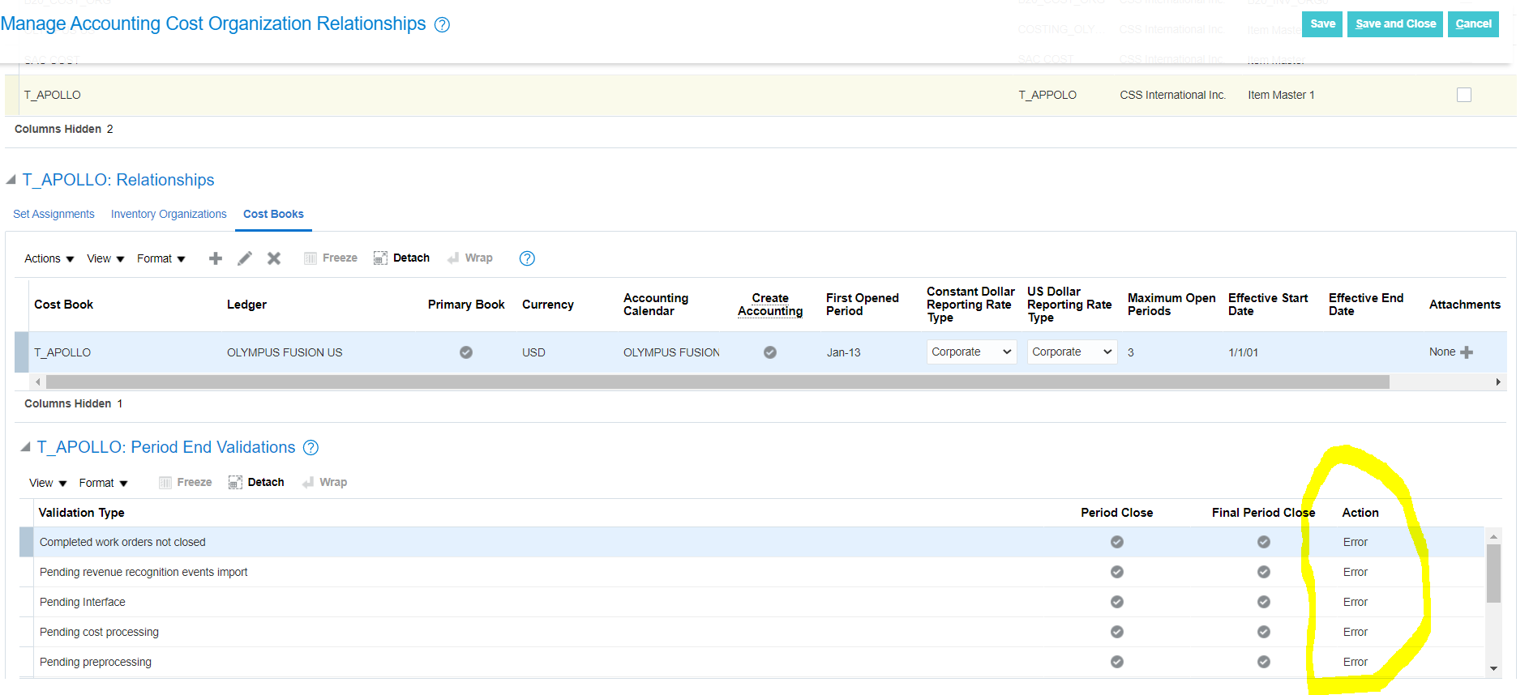Open Constant Dollar Reporting Rate Type dropdown
1529x695 pixels.
971,352
